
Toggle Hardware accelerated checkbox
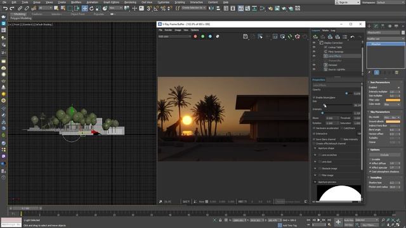point(314,128)
